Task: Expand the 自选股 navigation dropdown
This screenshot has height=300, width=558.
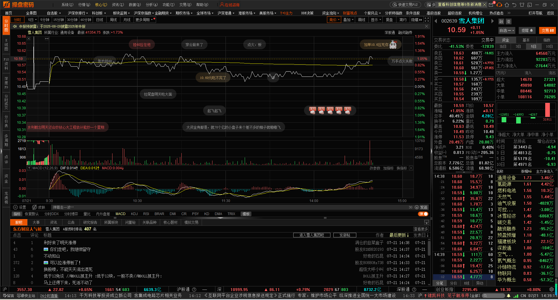Action: [54, 13]
